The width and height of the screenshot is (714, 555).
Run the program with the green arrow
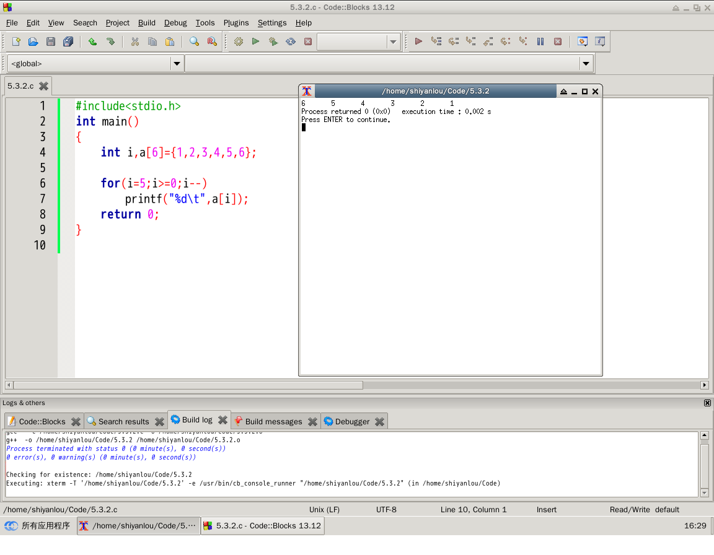pyautogui.click(x=255, y=42)
